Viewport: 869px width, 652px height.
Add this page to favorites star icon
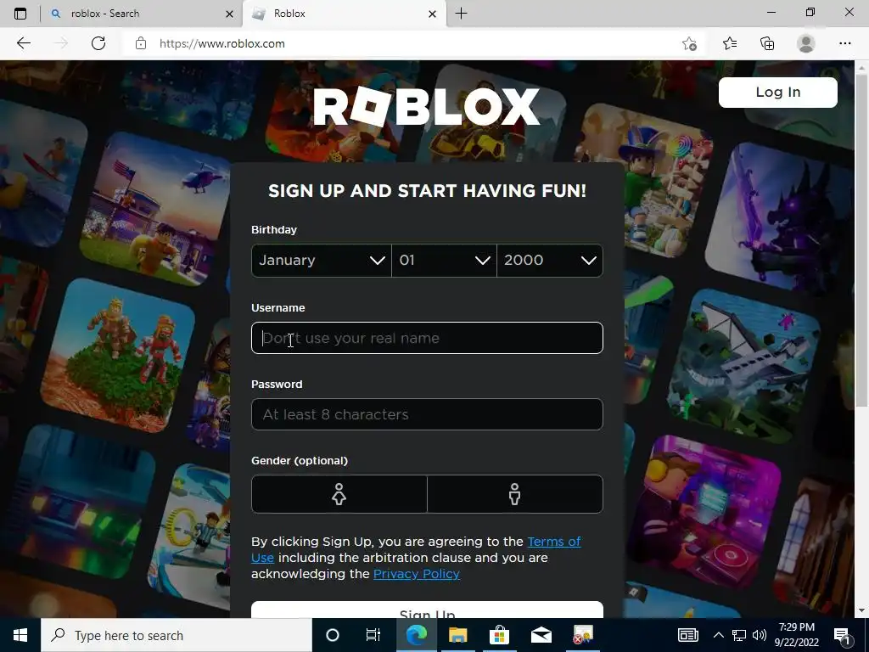[689, 44]
